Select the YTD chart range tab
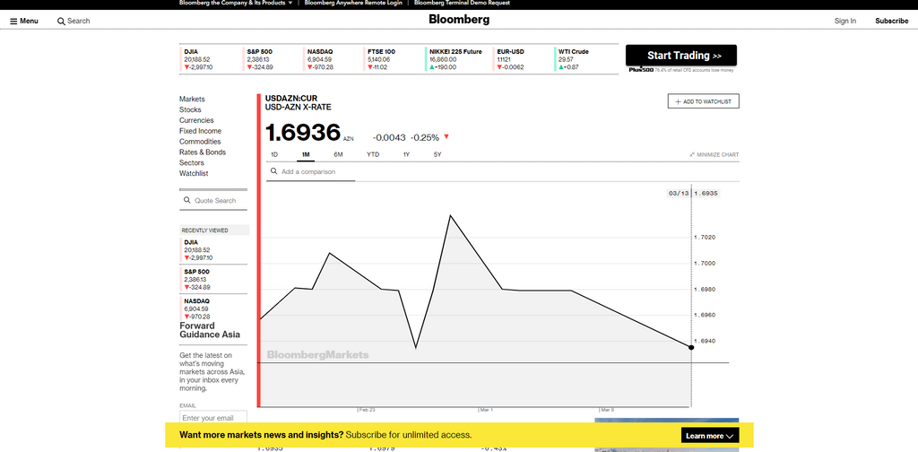This screenshot has width=918, height=452. (x=373, y=154)
